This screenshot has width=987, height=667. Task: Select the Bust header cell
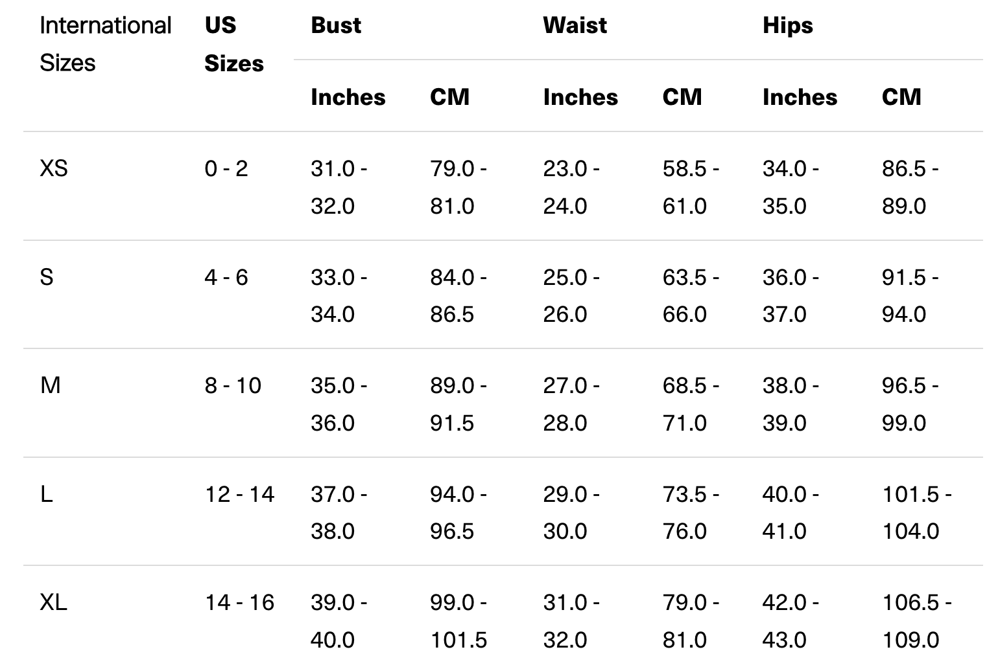[x=336, y=25]
